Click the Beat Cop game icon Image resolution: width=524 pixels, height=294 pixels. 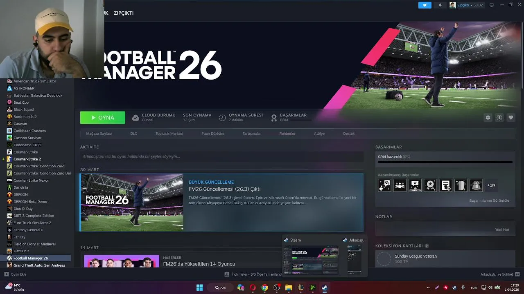click(9, 102)
